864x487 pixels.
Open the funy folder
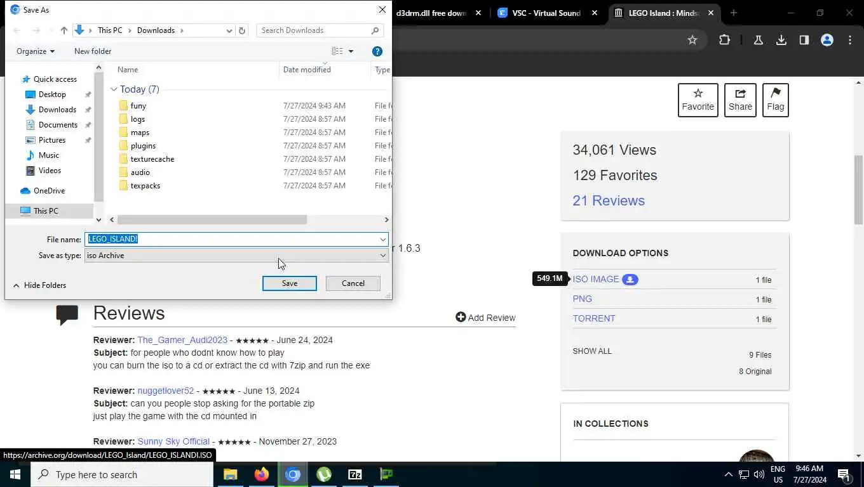click(138, 106)
